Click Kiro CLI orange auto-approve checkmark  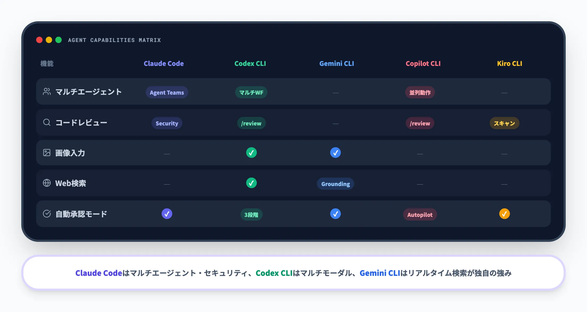pos(504,214)
